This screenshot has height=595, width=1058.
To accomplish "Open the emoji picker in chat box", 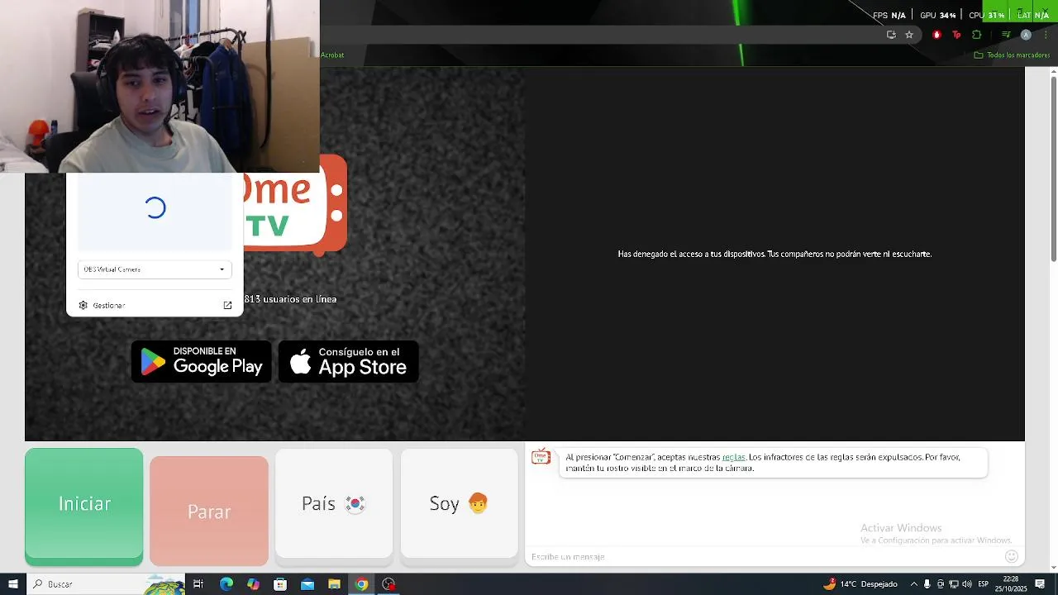I will coord(1012,557).
